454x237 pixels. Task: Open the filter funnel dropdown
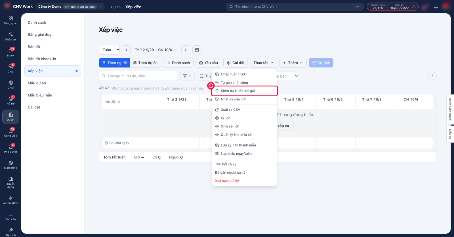point(187,76)
